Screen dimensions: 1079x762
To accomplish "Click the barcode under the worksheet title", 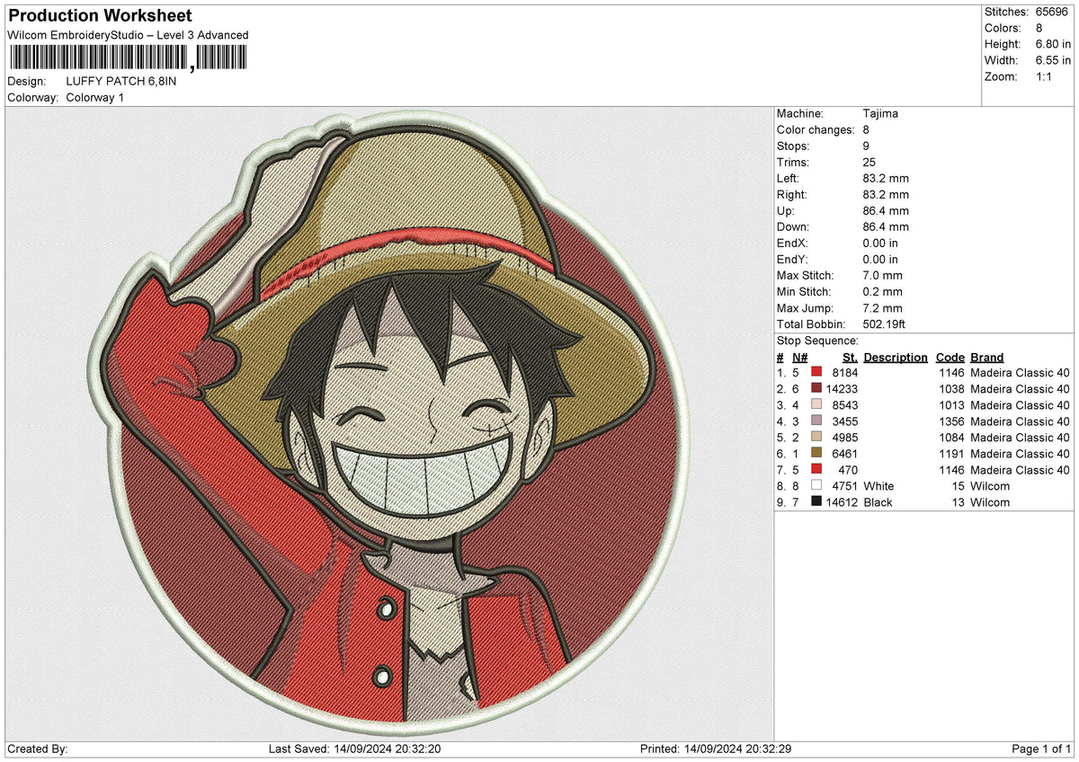I will point(128,58).
